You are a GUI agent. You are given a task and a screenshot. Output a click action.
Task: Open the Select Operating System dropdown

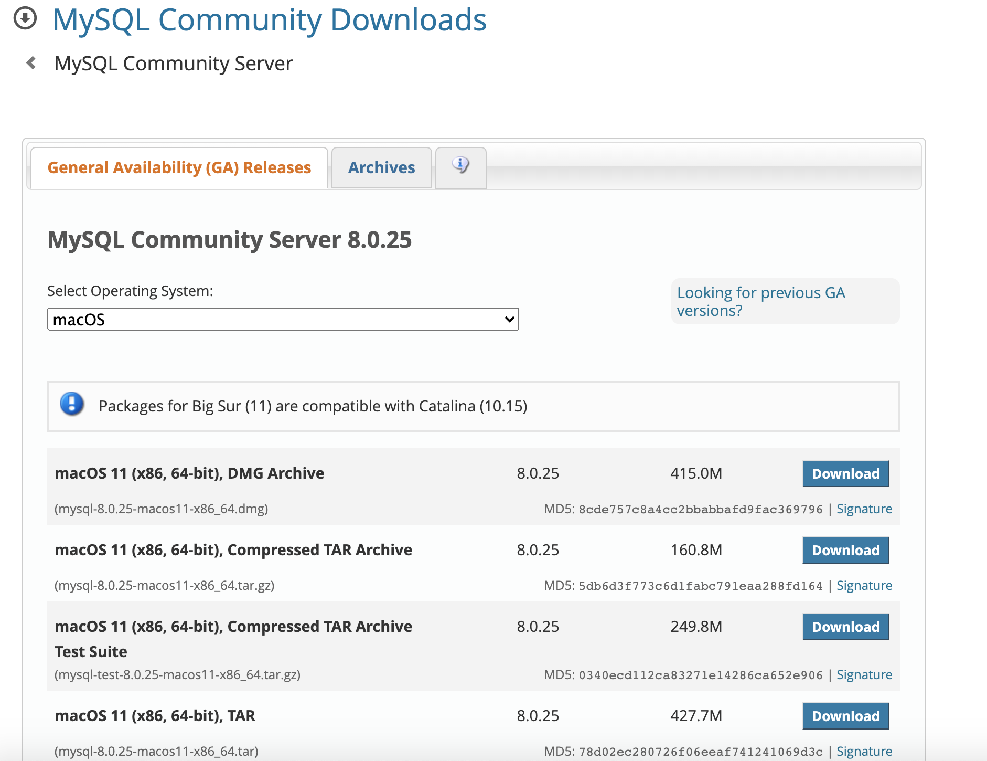pyautogui.click(x=283, y=319)
